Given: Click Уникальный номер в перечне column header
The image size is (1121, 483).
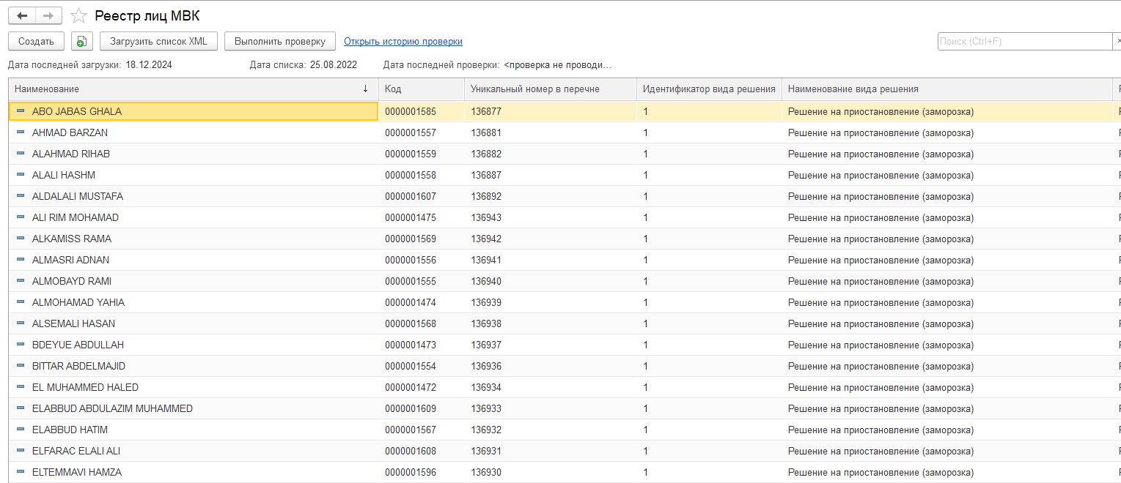Looking at the screenshot, I should [550, 89].
